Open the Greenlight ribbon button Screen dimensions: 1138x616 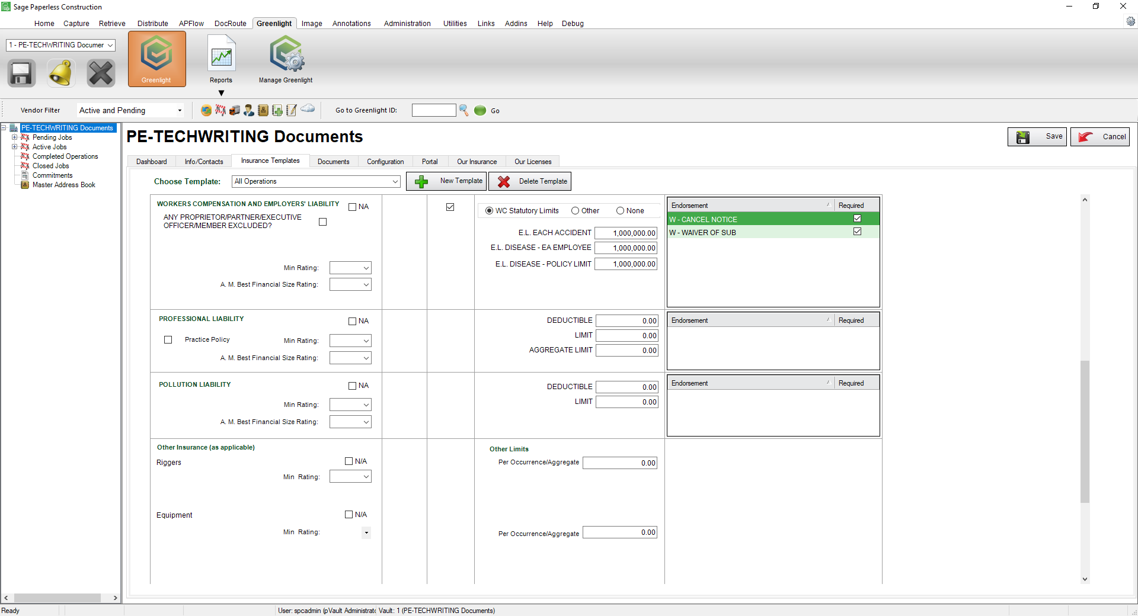[157, 59]
